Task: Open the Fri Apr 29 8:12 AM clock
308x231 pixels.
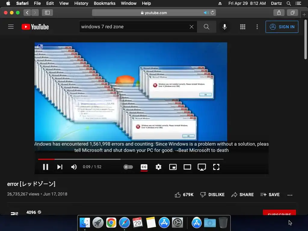Action: 247,3
